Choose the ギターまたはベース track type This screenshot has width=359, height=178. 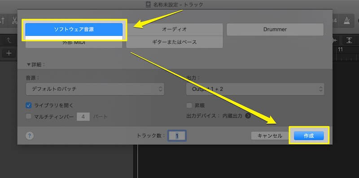(x=175, y=42)
